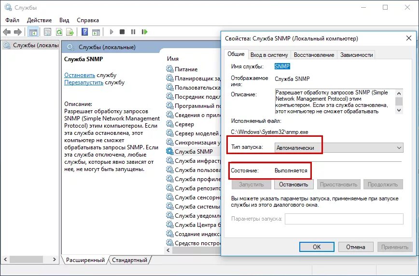Select the Сервер row in services list
This screenshot has width=419, height=276.
click(x=193, y=124)
